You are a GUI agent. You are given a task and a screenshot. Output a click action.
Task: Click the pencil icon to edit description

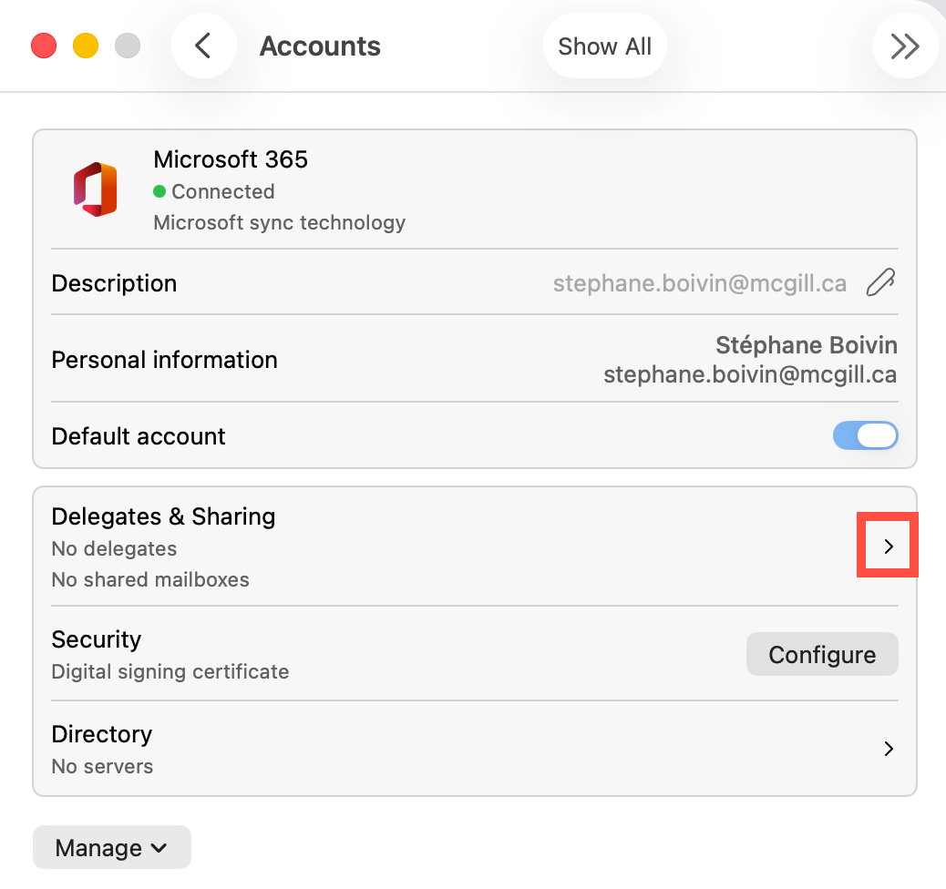point(880,283)
